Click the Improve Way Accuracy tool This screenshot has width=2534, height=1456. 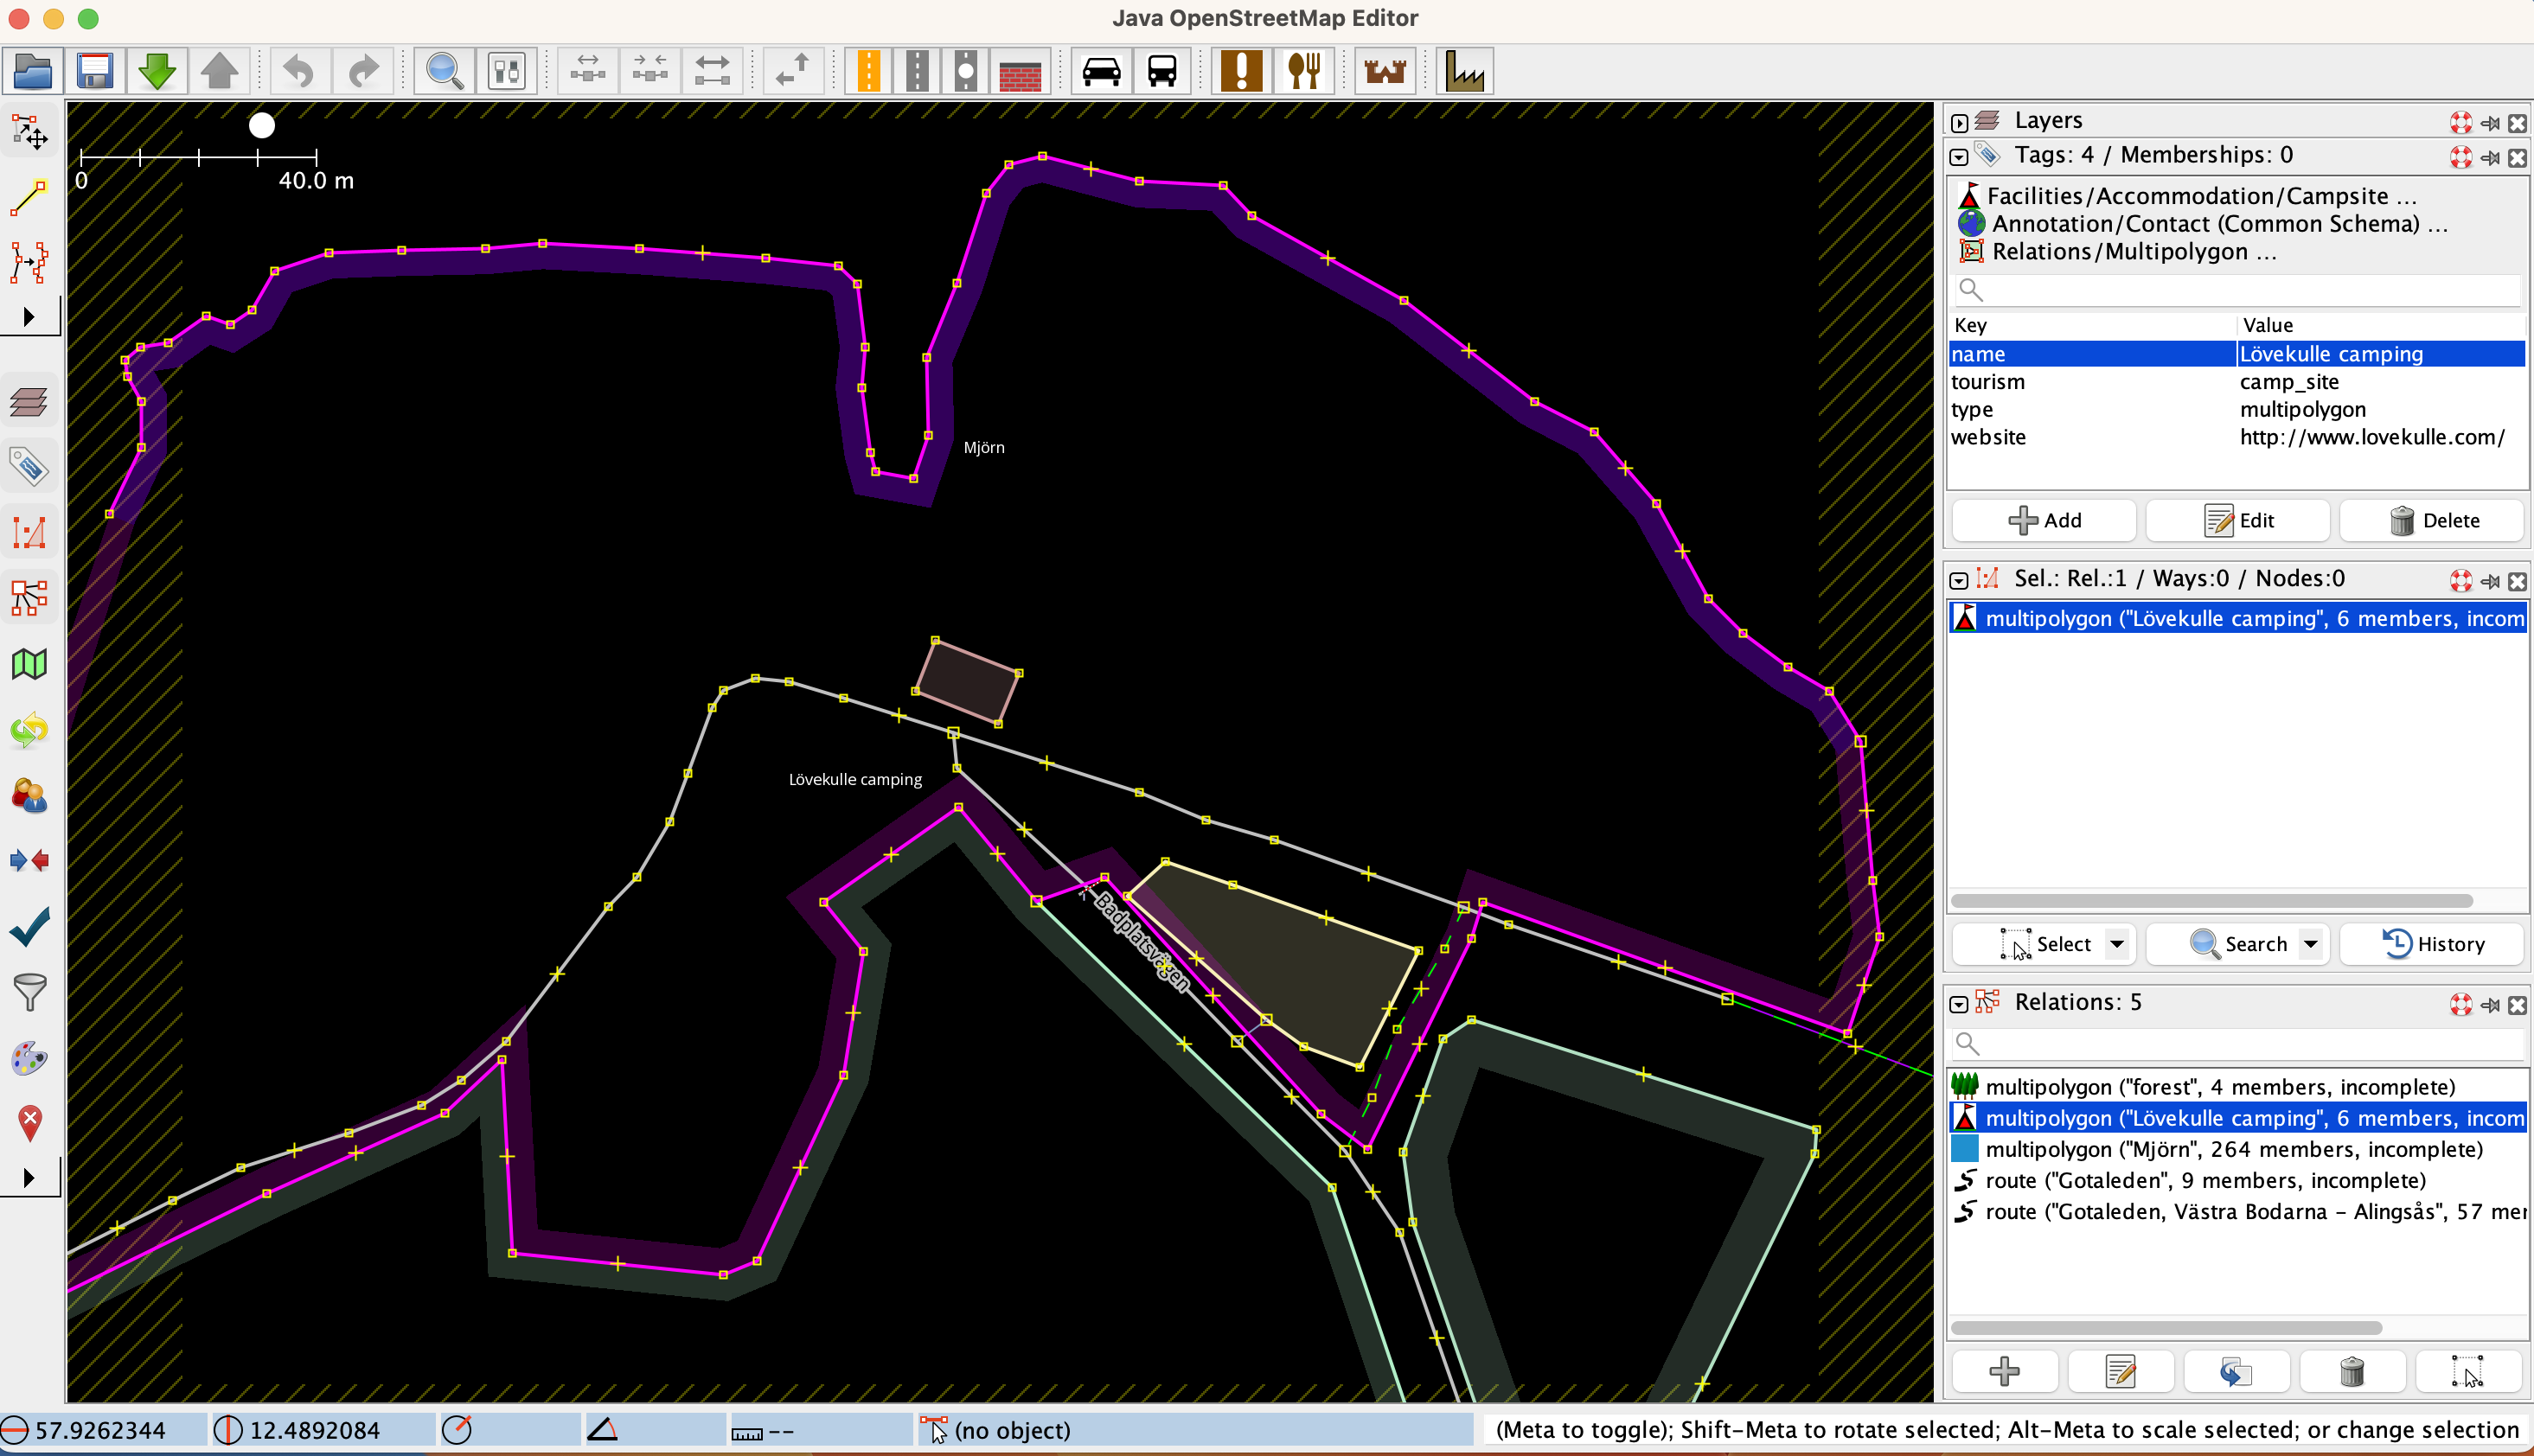coord(29,262)
